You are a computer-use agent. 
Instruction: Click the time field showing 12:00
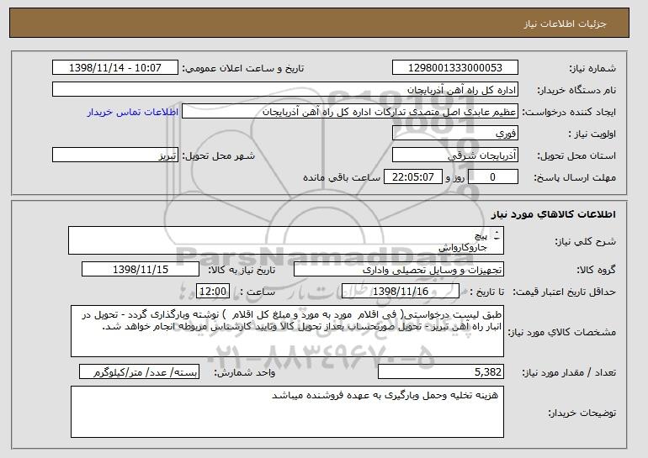point(213,292)
